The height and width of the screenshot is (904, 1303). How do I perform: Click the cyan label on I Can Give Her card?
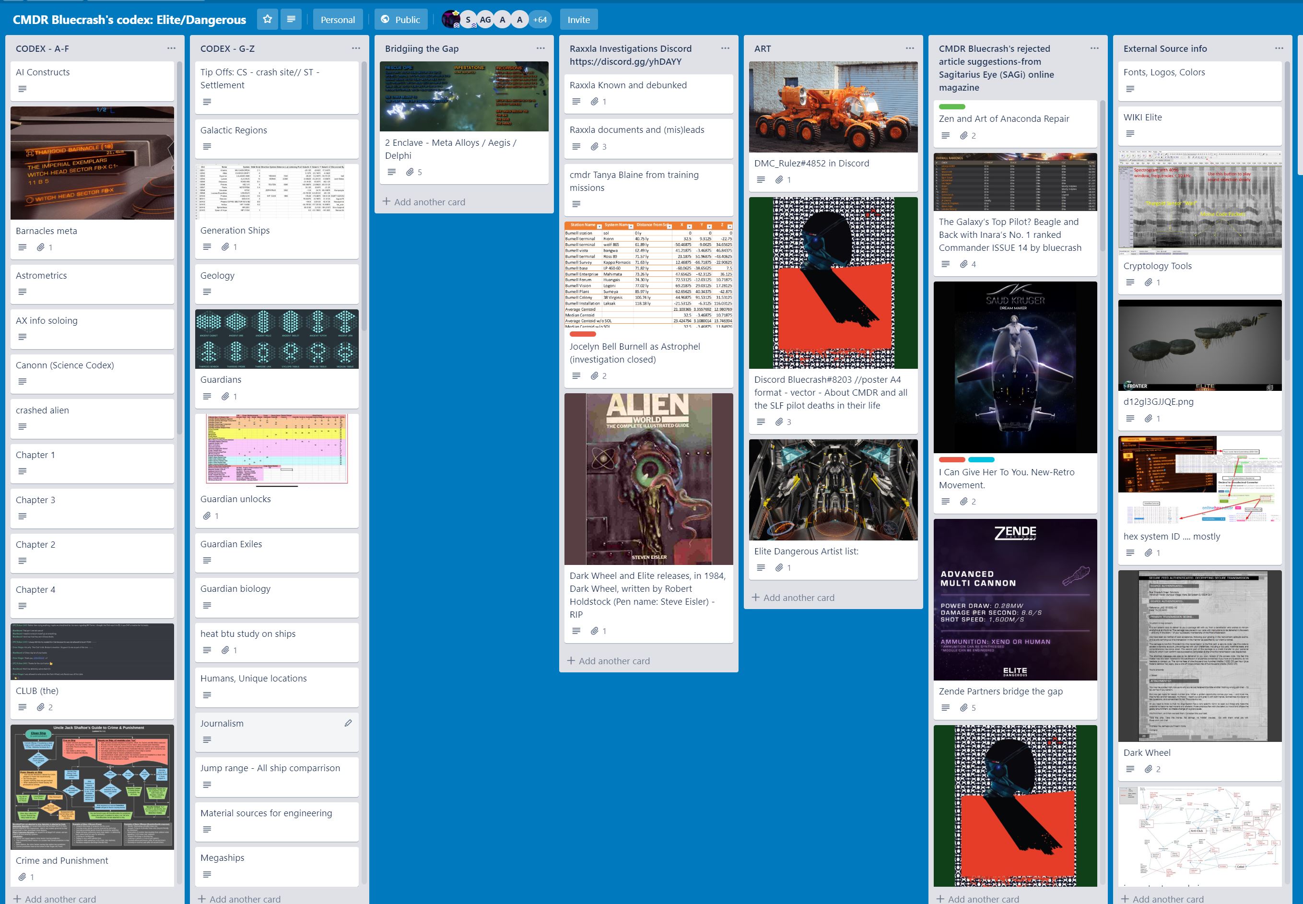tap(981, 459)
